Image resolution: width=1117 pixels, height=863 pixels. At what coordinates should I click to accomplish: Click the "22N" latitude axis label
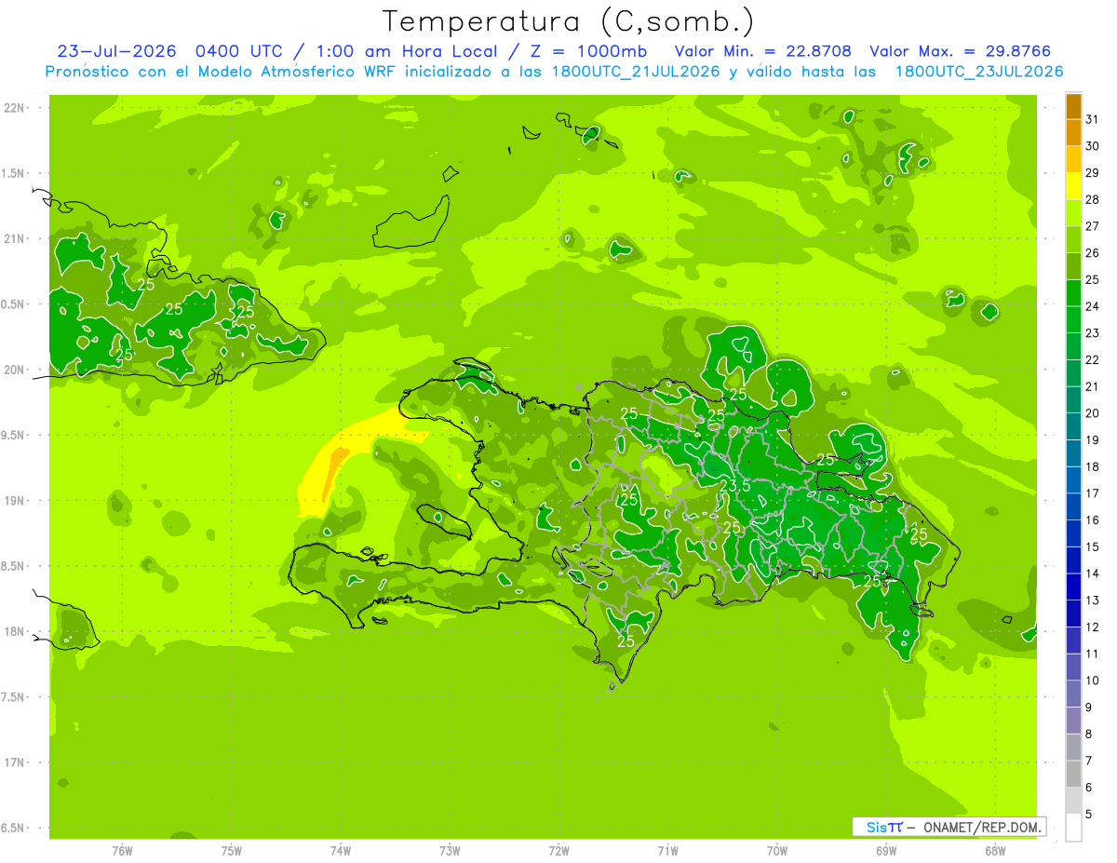pyautogui.click(x=15, y=108)
